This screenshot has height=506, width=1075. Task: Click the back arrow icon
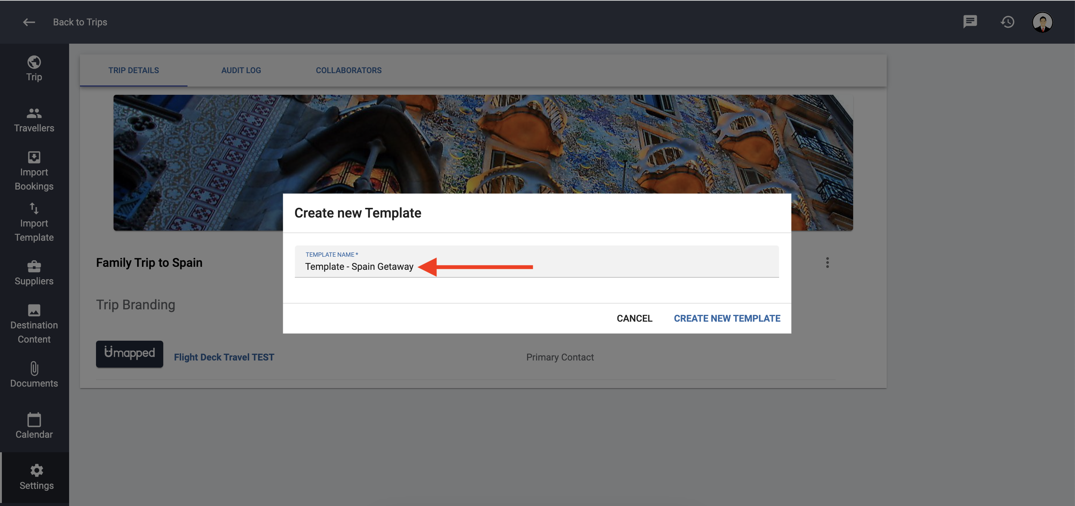[x=29, y=22]
